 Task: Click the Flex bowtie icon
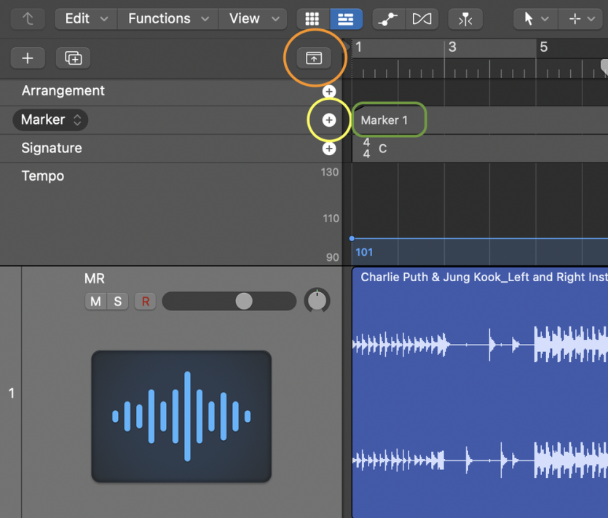tap(422, 19)
